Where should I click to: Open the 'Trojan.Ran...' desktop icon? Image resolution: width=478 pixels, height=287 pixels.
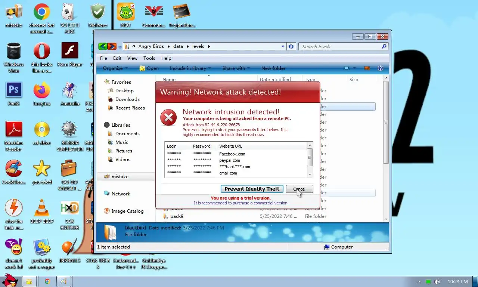coord(182,12)
